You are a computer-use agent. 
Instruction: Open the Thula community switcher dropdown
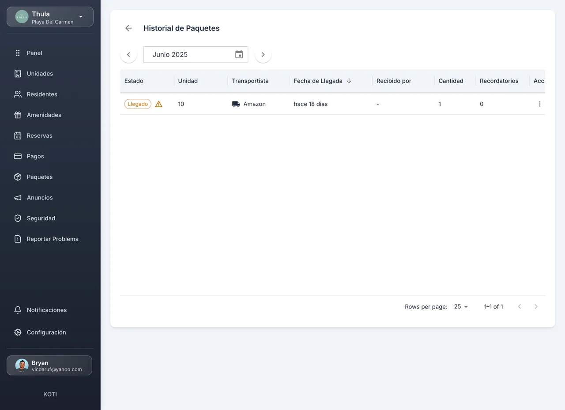click(x=50, y=17)
